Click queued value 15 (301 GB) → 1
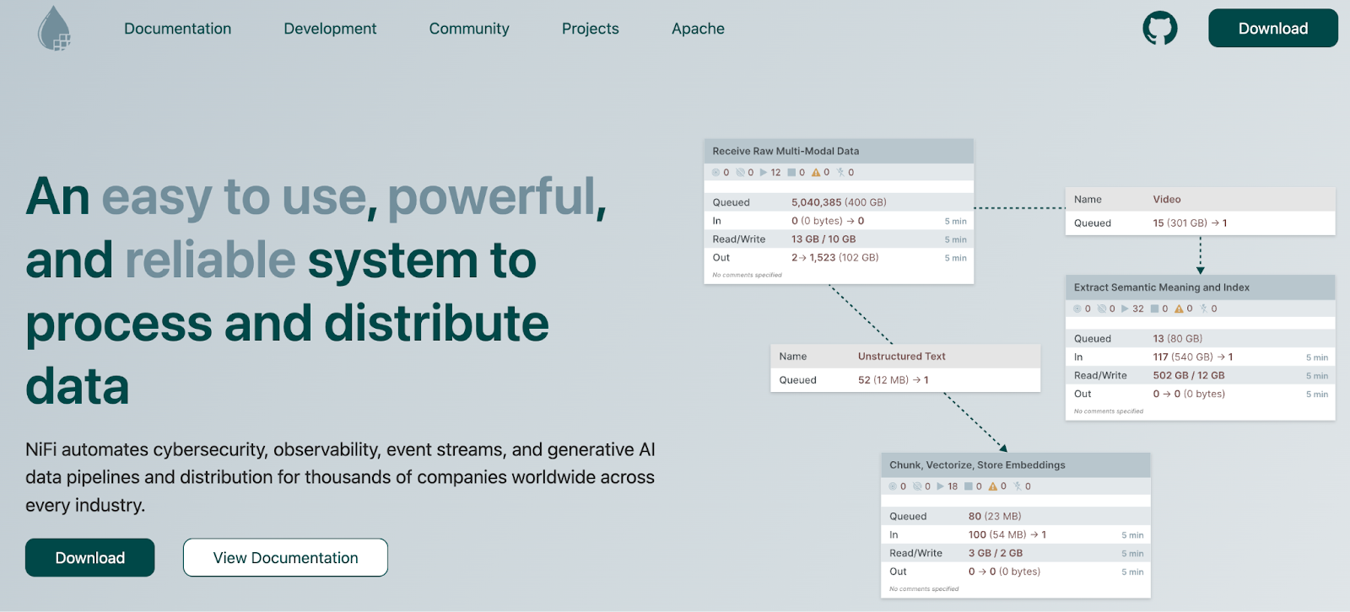The image size is (1350, 612). point(1190,223)
